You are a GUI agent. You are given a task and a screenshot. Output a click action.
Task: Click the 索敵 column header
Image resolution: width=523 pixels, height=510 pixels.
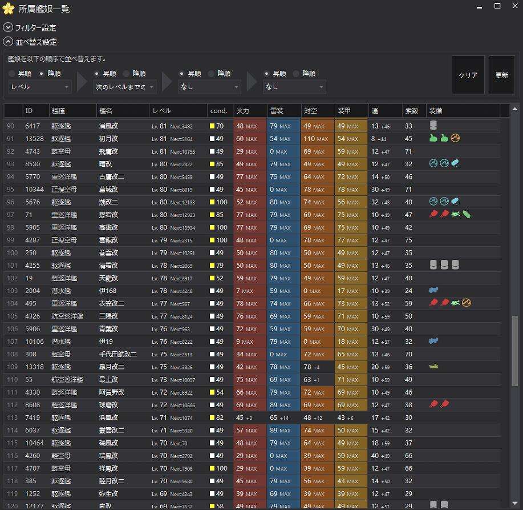coord(414,111)
